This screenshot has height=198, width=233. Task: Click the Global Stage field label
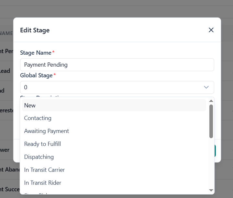point(36,75)
